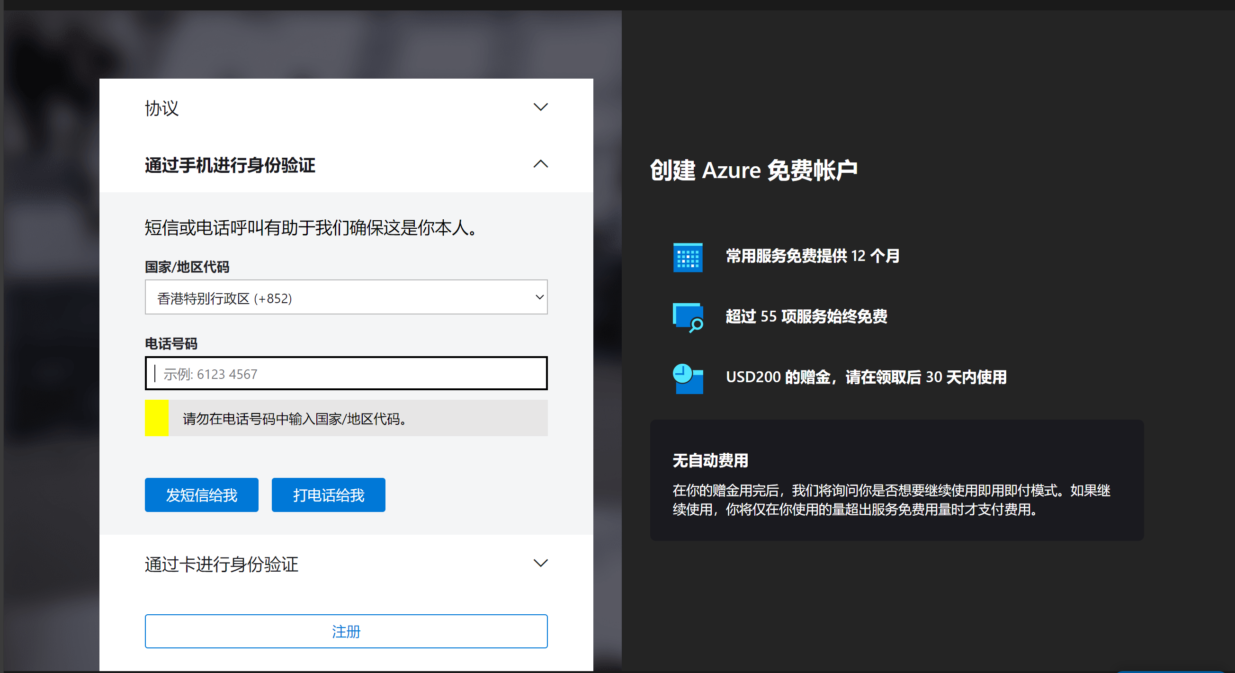Expand the 协议 section chevron
The height and width of the screenshot is (673, 1235).
point(540,107)
